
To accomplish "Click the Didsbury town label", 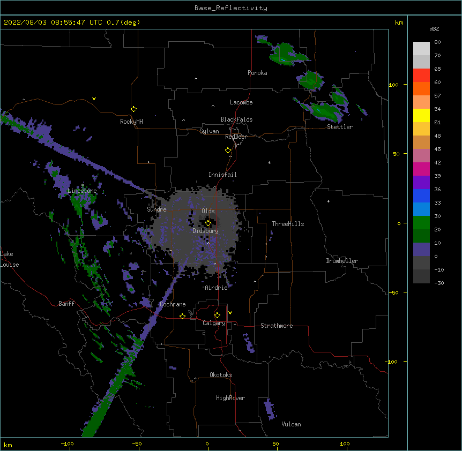I will [x=205, y=231].
